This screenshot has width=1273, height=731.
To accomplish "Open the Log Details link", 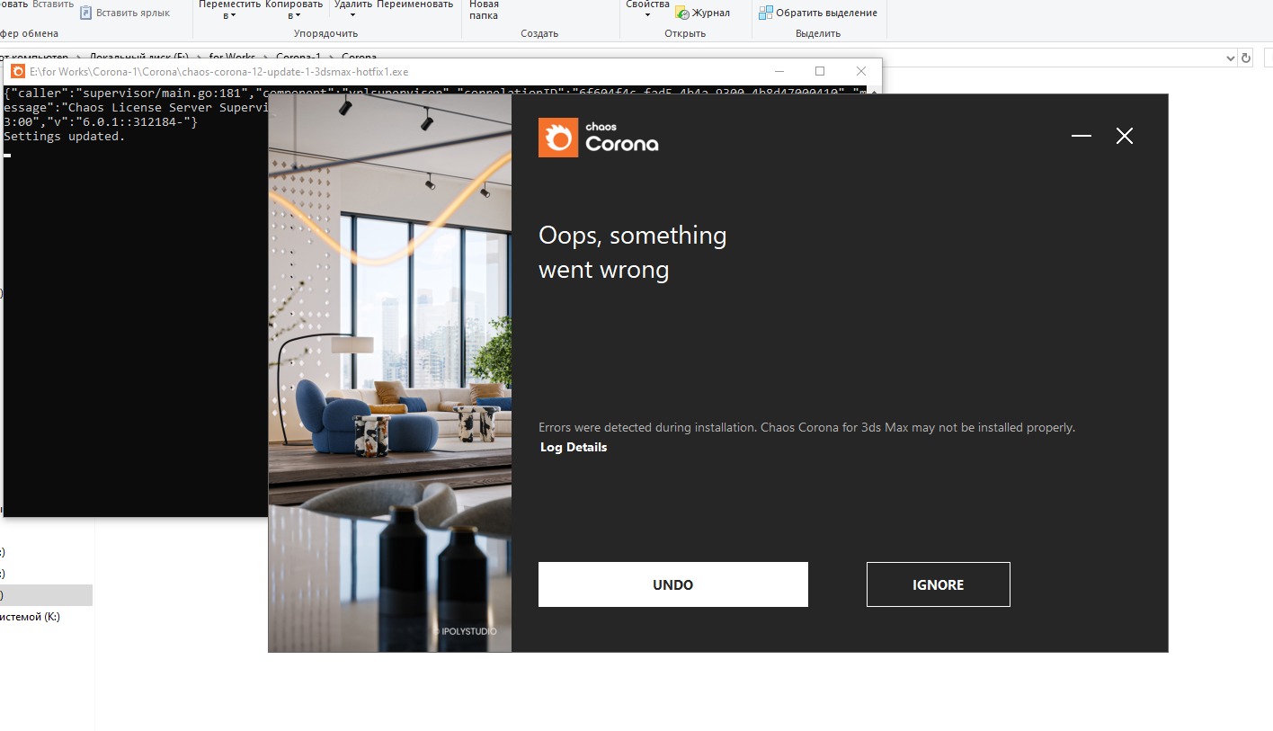I will click(x=574, y=447).
